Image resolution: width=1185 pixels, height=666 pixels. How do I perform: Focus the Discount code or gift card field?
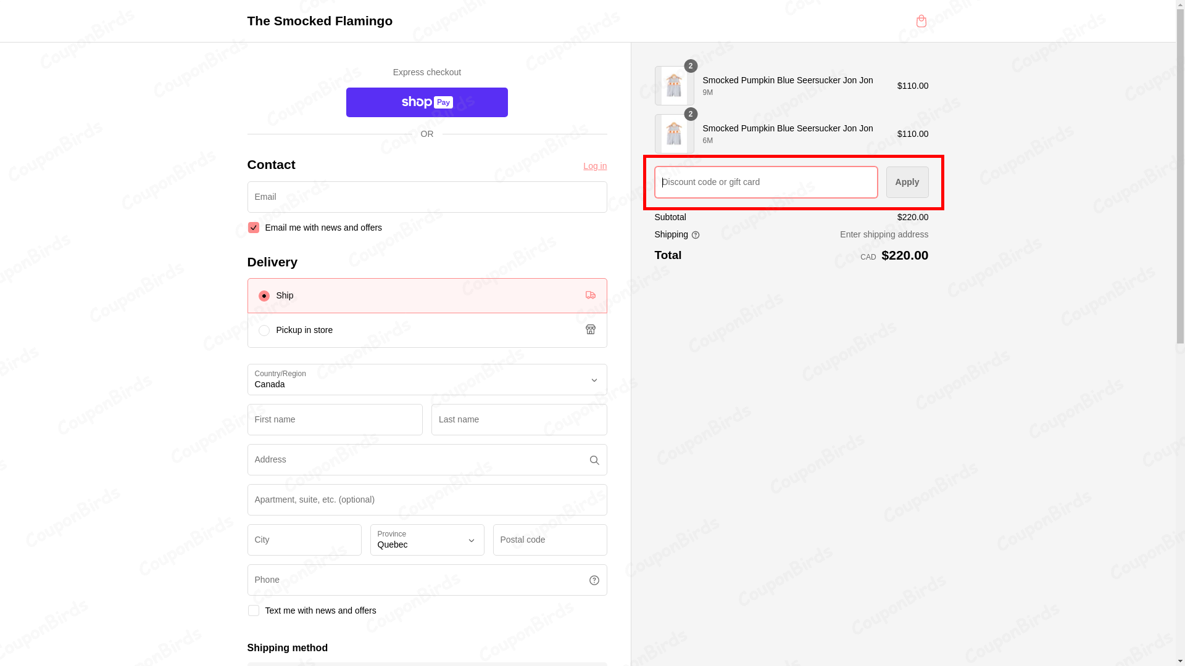tap(765, 182)
